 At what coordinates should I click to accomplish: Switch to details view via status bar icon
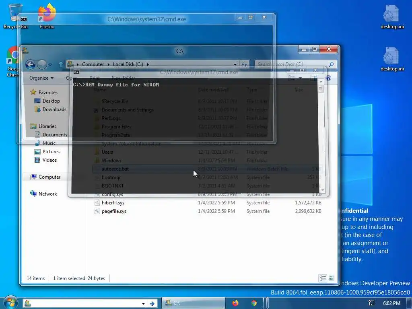click(x=323, y=278)
